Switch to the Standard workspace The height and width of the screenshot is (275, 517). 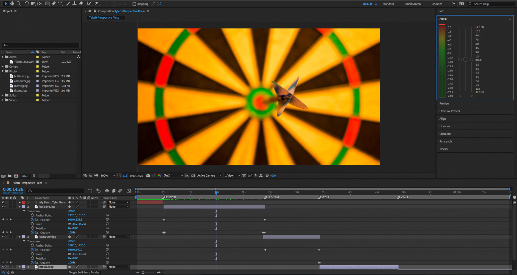point(388,4)
